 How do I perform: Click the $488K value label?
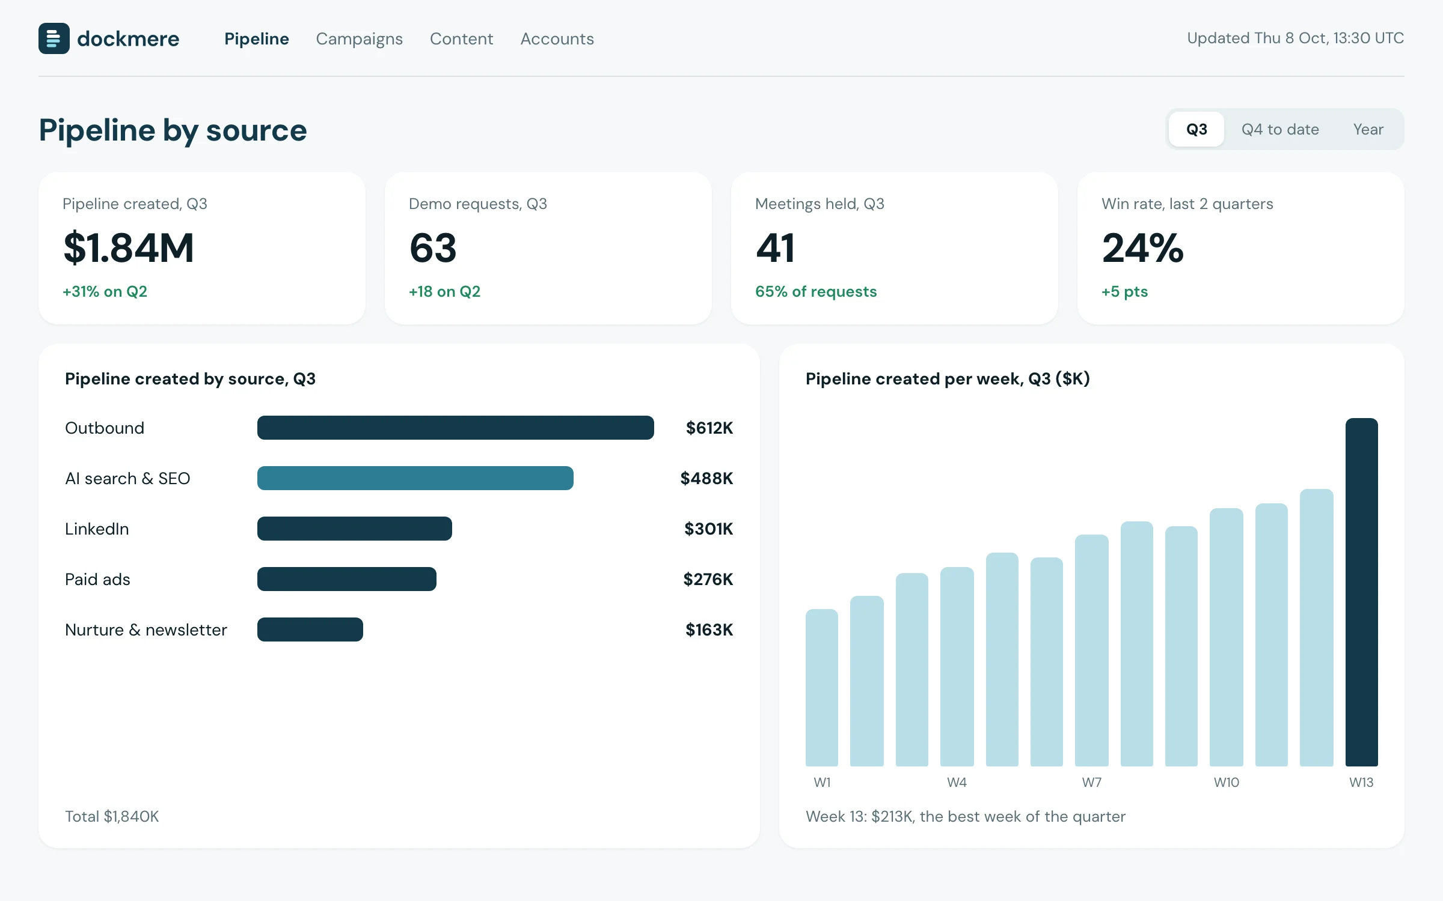click(x=706, y=478)
